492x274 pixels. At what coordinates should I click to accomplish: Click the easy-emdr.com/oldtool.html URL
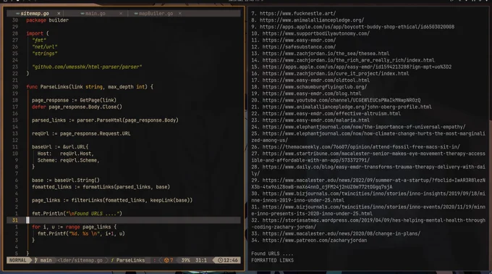point(316,80)
